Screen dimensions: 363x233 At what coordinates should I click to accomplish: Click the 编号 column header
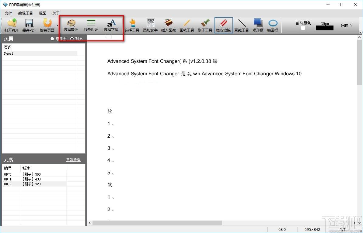12,168
